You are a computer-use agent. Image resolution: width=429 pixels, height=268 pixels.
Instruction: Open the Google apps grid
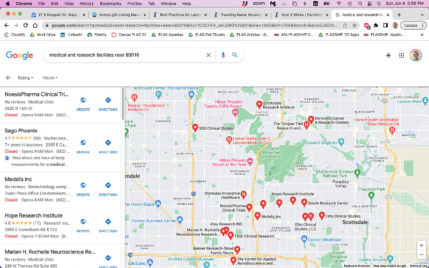[401, 55]
